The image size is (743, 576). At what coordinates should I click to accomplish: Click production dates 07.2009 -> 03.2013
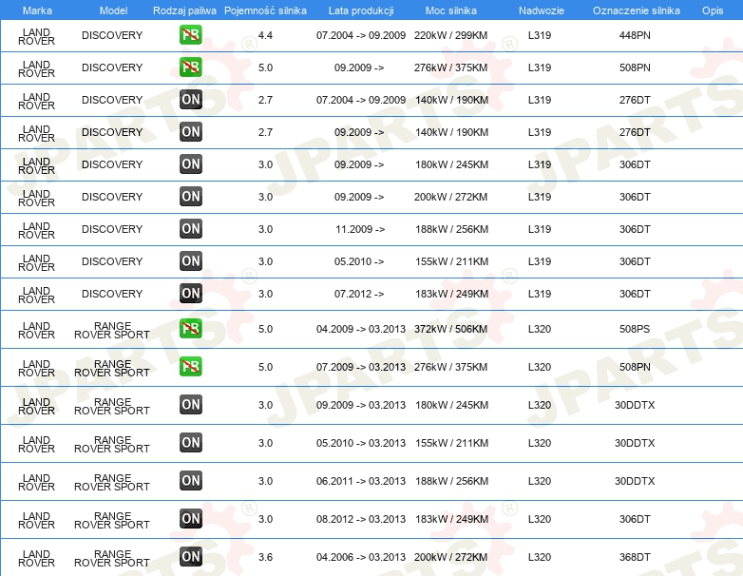[x=361, y=367]
